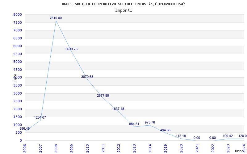This screenshot has height=154, width=247.
Task: Click the y-axis value 7500
Action: [x=18, y=22]
